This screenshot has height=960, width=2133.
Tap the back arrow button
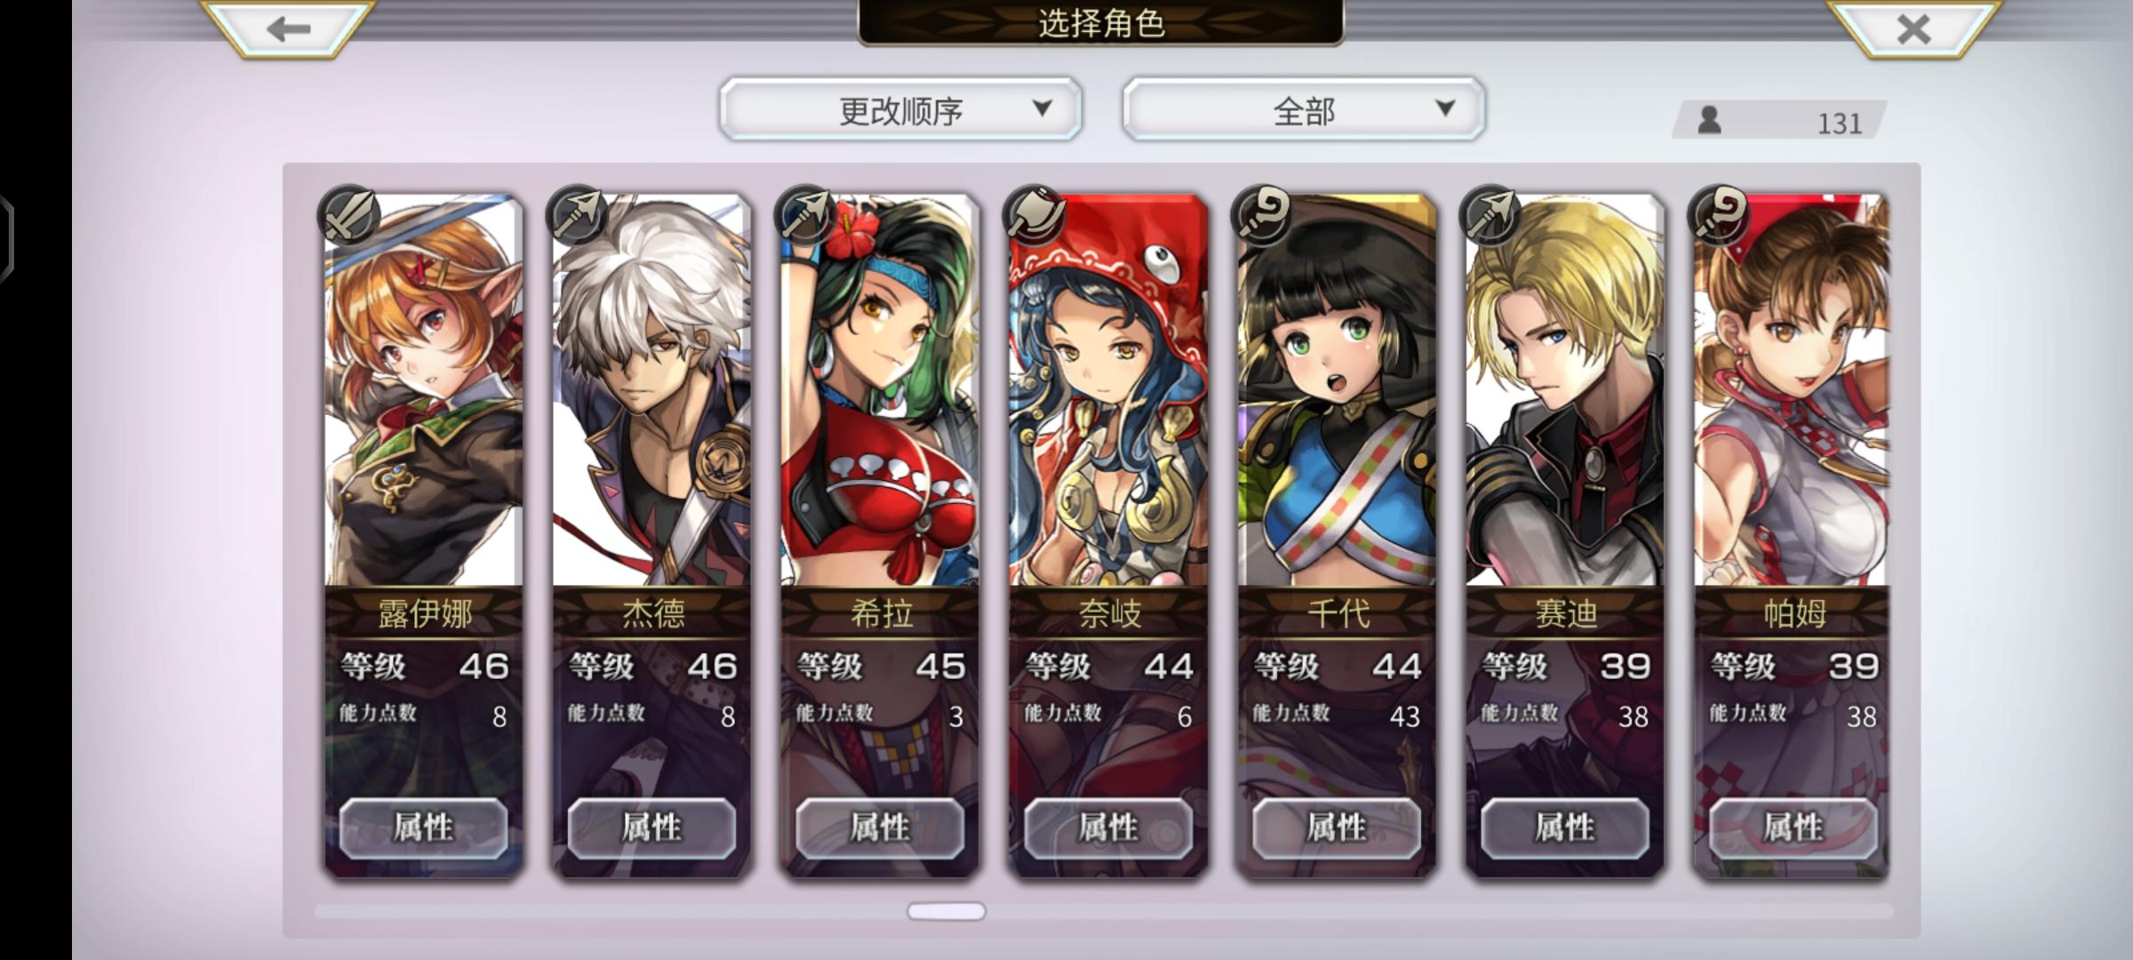287,28
